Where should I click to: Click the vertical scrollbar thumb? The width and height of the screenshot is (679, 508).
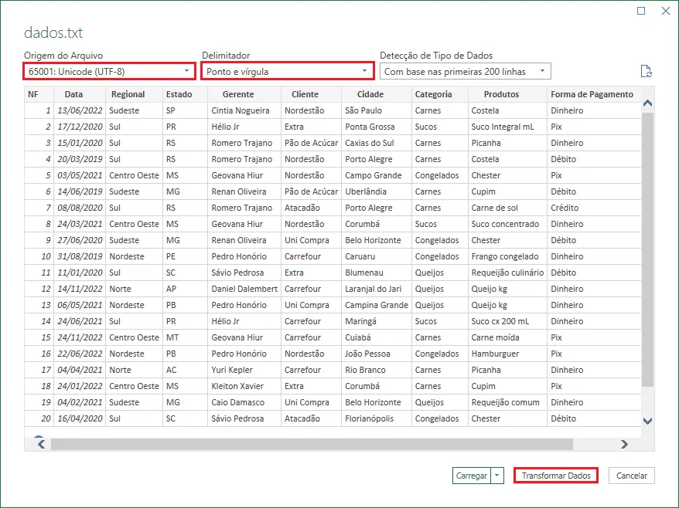coord(647,249)
